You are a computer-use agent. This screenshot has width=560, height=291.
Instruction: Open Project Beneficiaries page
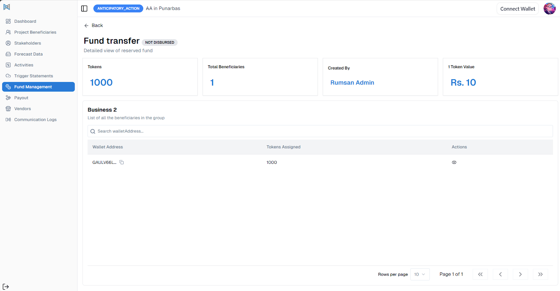pos(38,32)
